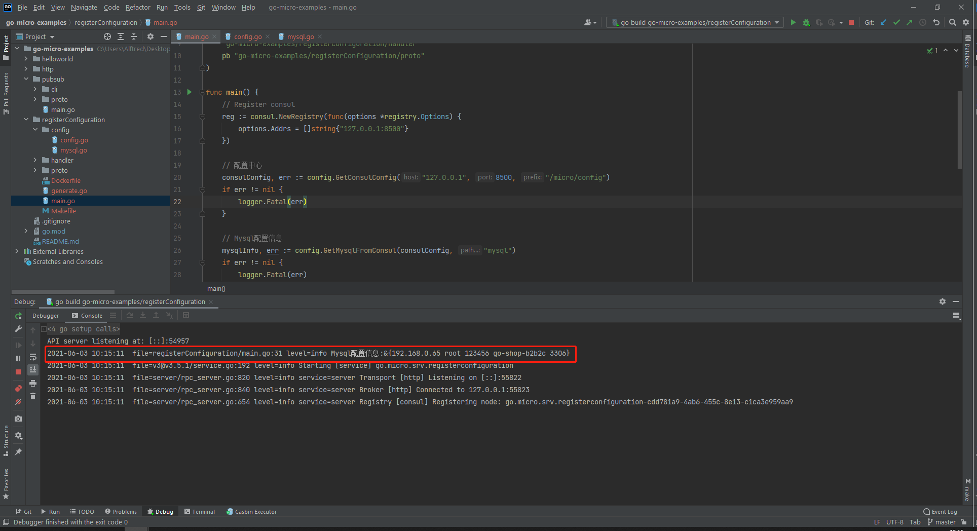Open mysql.go in the project tree

click(73, 150)
